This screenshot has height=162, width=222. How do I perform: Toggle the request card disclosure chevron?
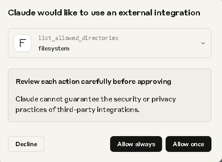click(x=203, y=43)
